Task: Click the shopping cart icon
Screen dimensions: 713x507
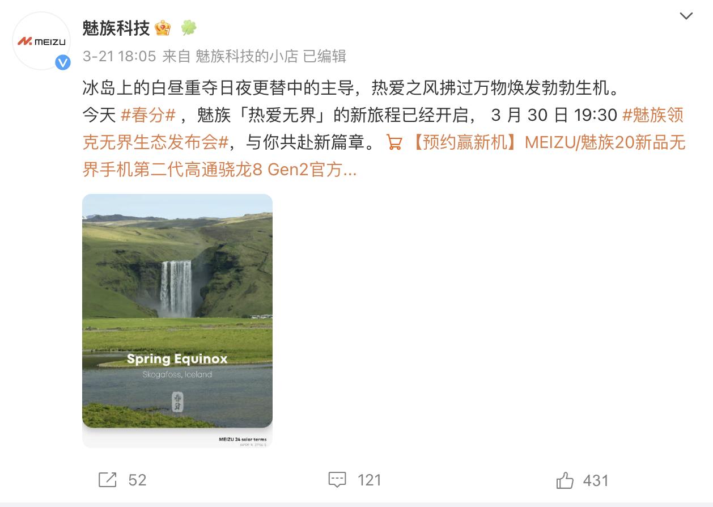Action: [x=394, y=142]
